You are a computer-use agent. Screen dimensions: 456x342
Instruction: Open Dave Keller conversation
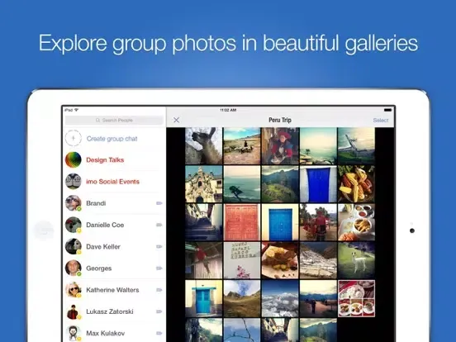point(114,247)
